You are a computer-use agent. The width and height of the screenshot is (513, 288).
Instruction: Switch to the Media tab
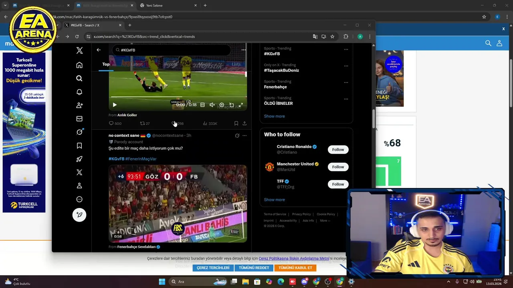tap(204, 64)
